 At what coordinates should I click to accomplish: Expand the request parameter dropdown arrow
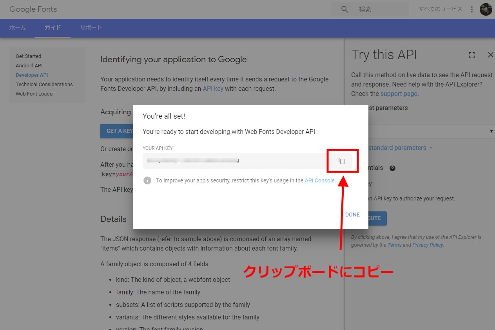tap(491, 131)
